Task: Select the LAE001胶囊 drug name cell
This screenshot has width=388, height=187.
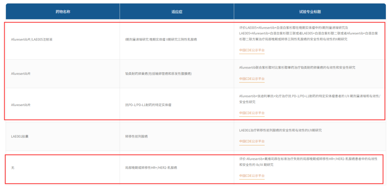Action: (20, 136)
